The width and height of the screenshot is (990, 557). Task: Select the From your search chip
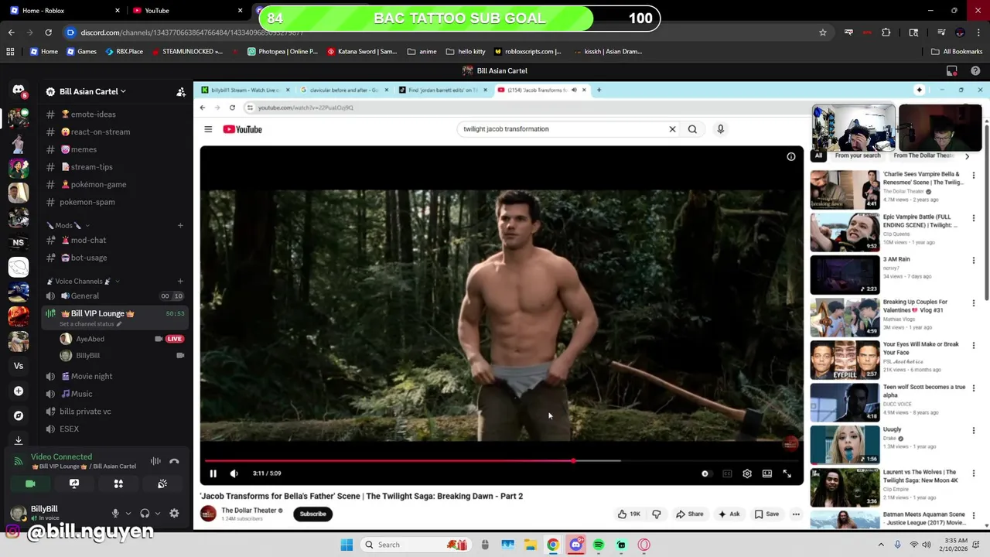[x=858, y=155]
